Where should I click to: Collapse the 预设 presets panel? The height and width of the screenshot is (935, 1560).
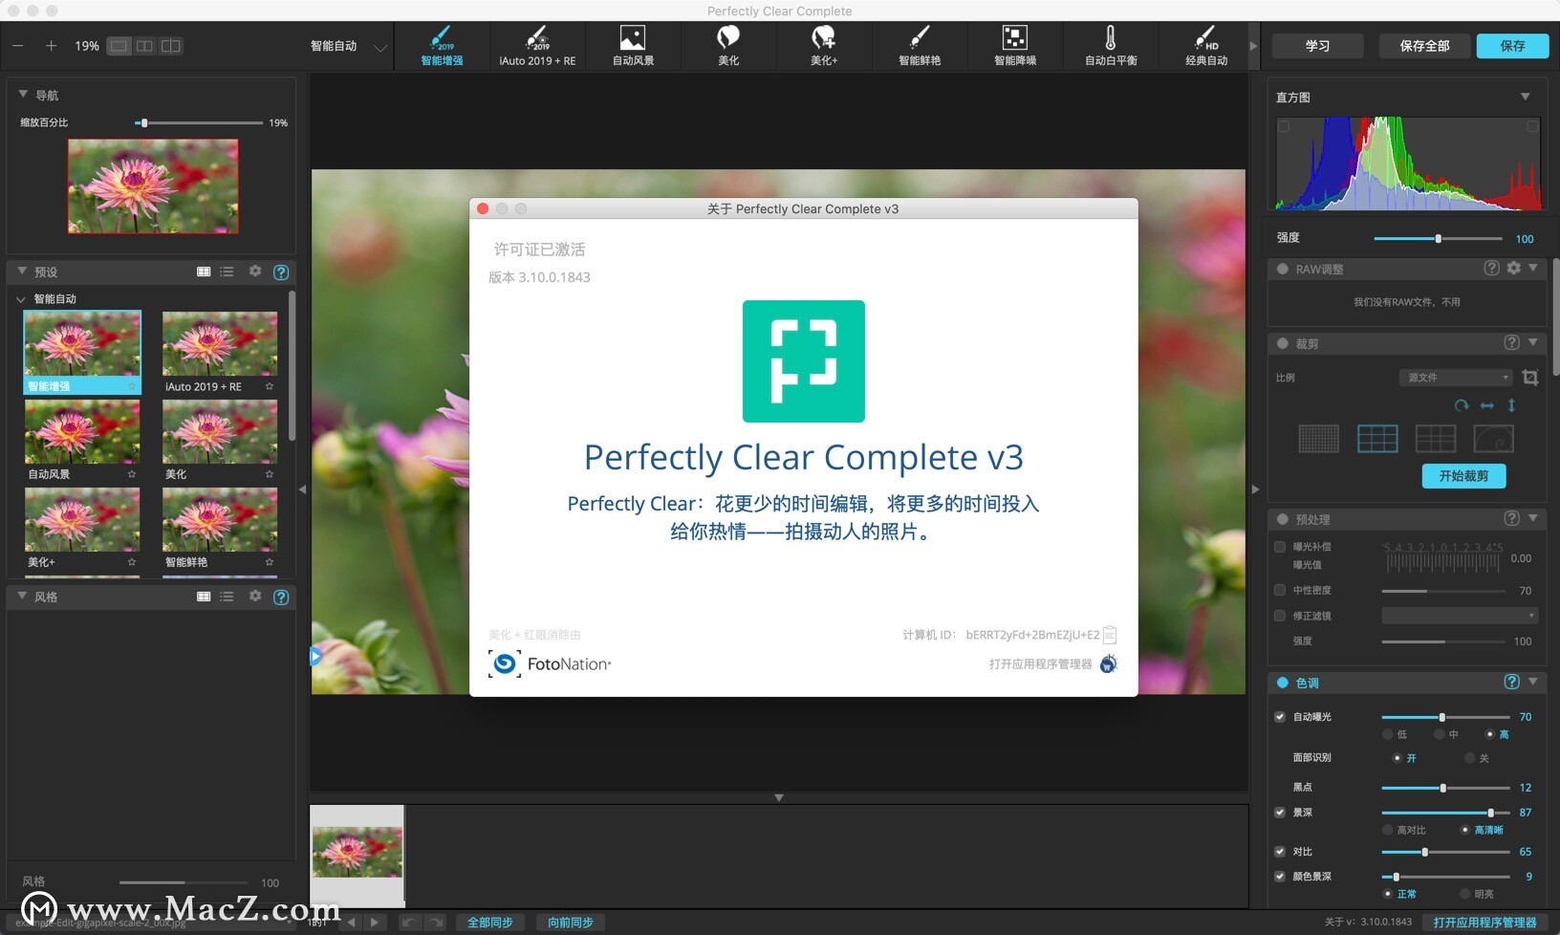[x=22, y=272]
